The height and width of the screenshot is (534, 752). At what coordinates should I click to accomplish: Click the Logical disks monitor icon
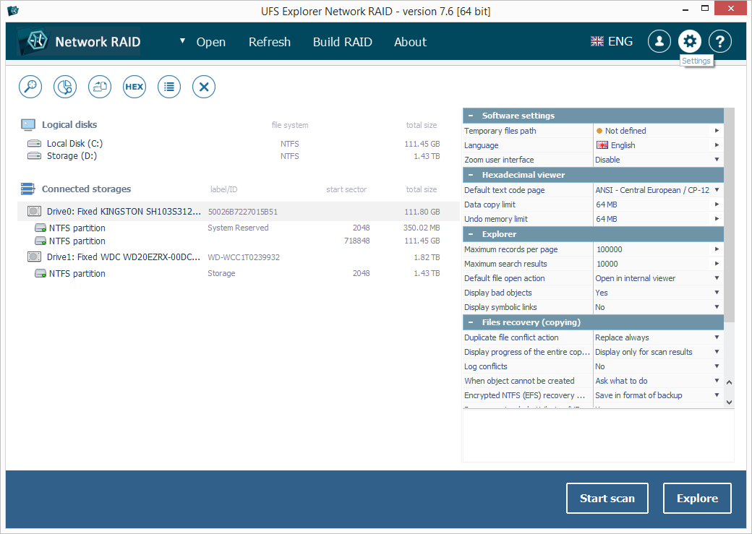(x=28, y=125)
